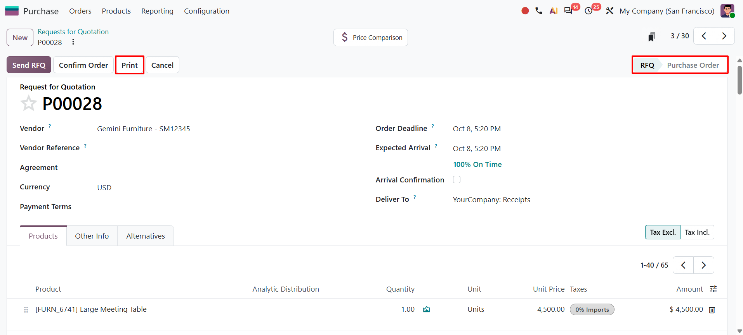This screenshot has height=335, width=743.
Task: Click the bookmark icon near record pager
Action: 651,37
